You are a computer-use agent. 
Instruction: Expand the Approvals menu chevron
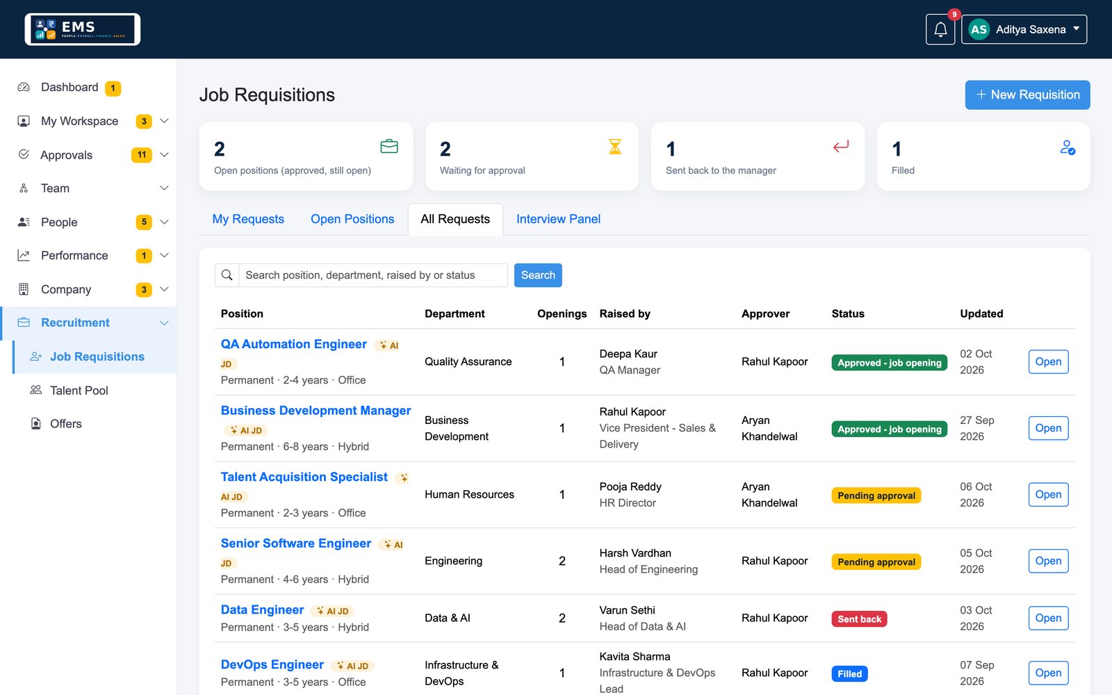coord(164,154)
